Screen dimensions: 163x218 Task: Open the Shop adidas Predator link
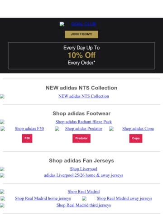click(x=84, y=129)
